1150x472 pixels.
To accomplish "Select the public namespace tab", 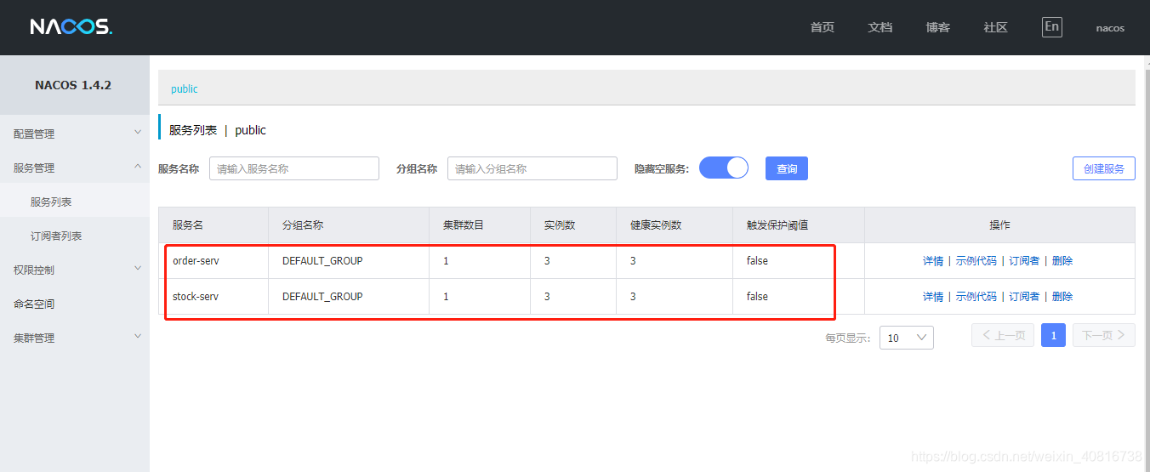I will click(185, 88).
